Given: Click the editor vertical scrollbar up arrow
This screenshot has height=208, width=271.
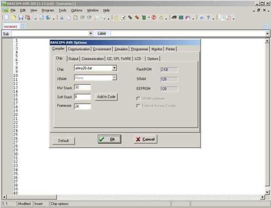Looking at the screenshot, I should pyautogui.click(x=267, y=41).
